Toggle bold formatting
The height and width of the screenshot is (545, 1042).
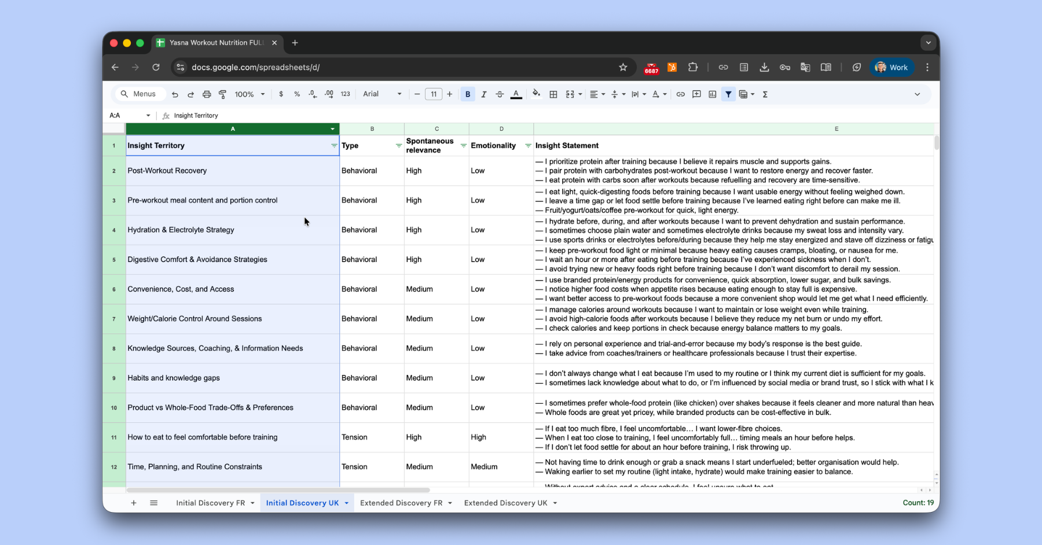pyautogui.click(x=468, y=94)
